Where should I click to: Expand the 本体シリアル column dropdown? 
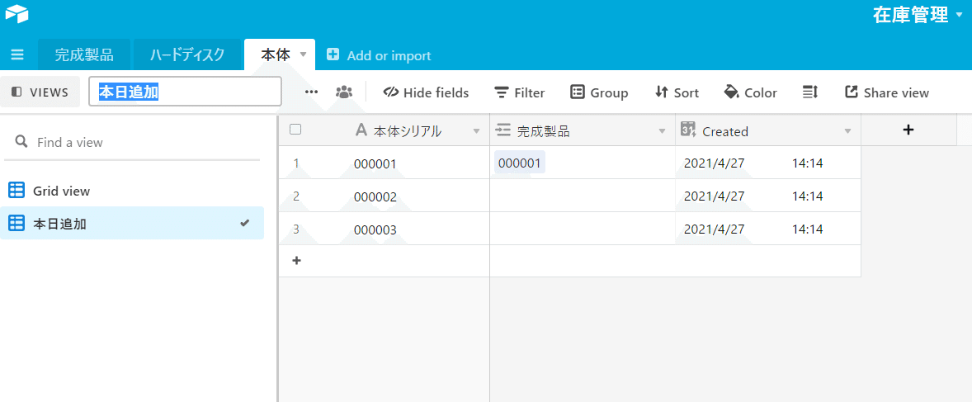[476, 131]
